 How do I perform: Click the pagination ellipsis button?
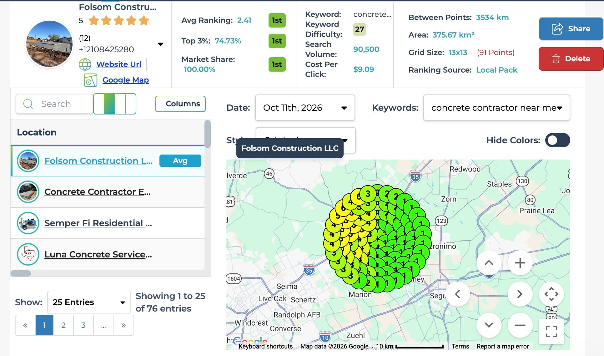103,325
